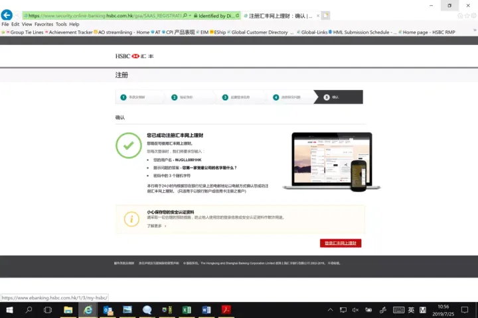478x318 pixels.
Task: Click the network tray icon
Action: pyautogui.click(x=343, y=310)
